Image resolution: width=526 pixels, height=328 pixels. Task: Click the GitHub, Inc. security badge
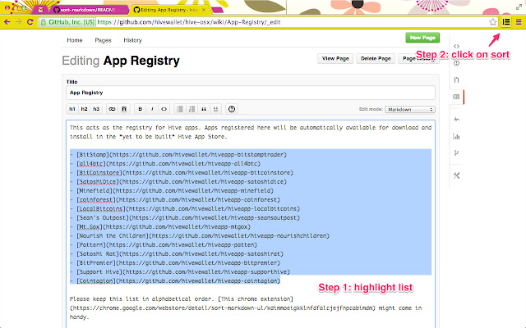click(67, 22)
